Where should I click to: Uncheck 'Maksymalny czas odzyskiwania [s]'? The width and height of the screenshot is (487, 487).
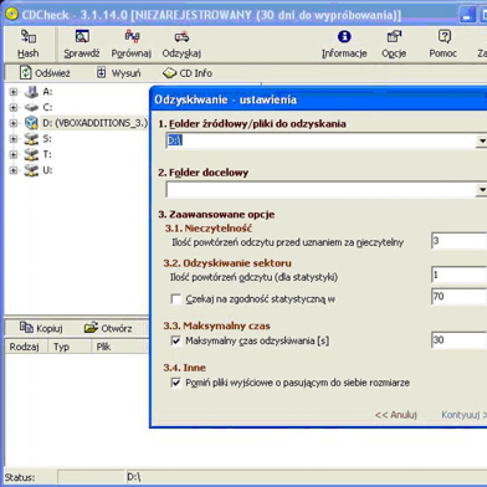click(x=176, y=341)
